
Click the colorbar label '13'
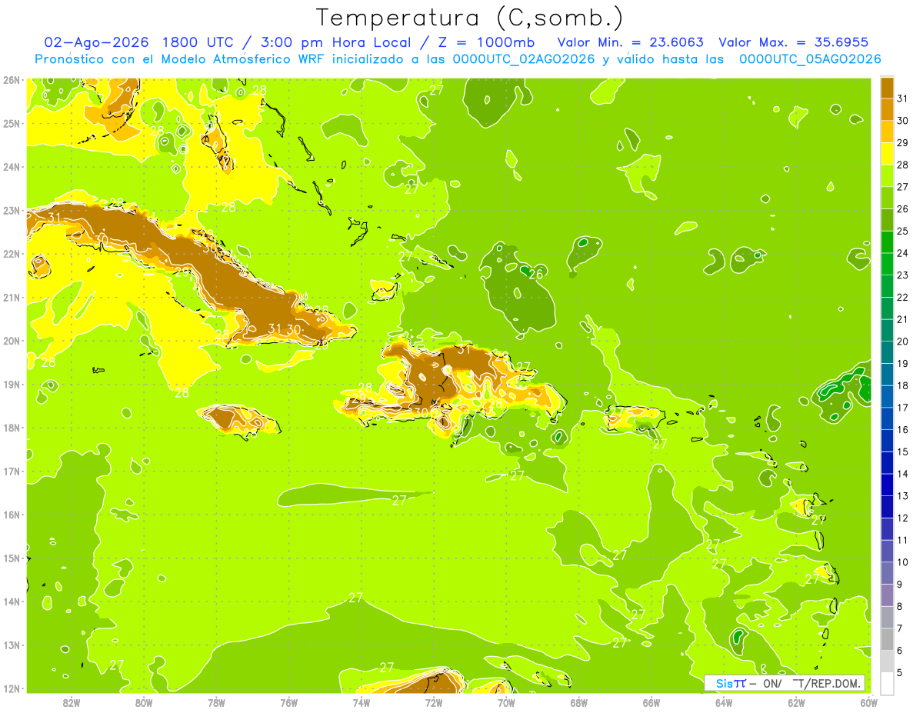coord(903,496)
